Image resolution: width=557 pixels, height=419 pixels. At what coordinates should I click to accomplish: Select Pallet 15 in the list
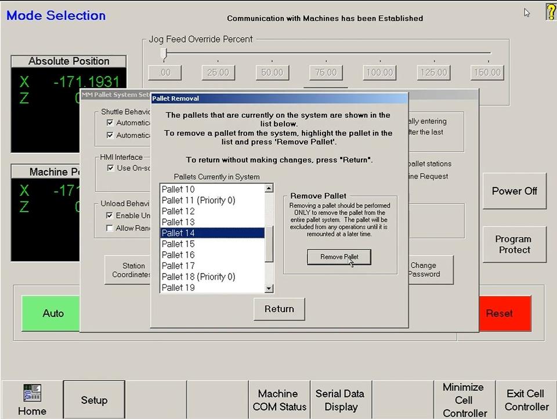pyautogui.click(x=212, y=244)
